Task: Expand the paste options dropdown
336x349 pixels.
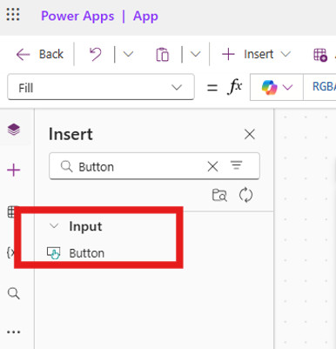Action: (195, 54)
